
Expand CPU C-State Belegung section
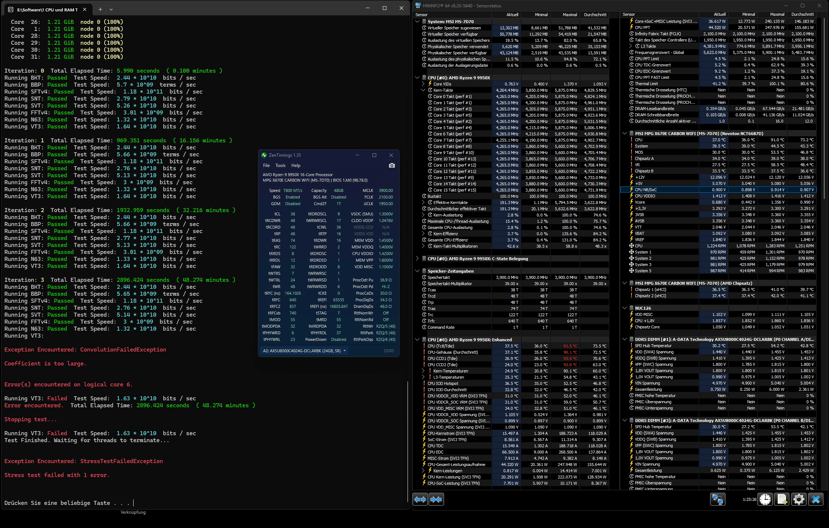[417, 259]
